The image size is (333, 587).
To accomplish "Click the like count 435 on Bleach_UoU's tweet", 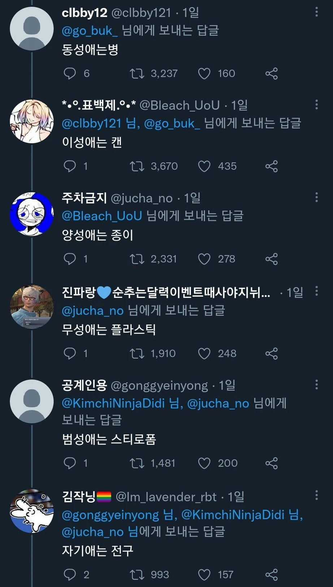I will pos(227,166).
